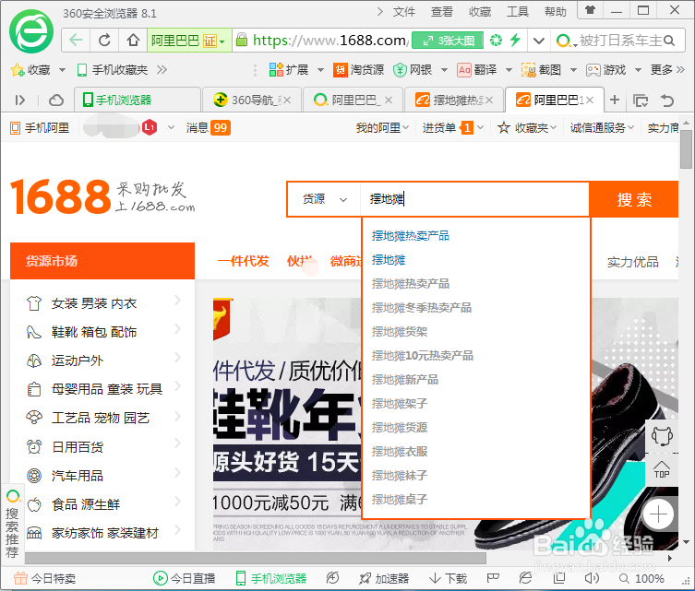Screen dimensions: 695x591
Task: Open the 文件 menu
Action: click(403, 12)
